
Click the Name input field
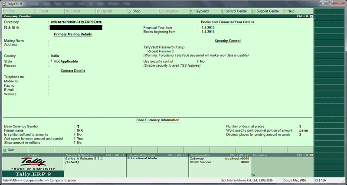[x=76, y=27]
